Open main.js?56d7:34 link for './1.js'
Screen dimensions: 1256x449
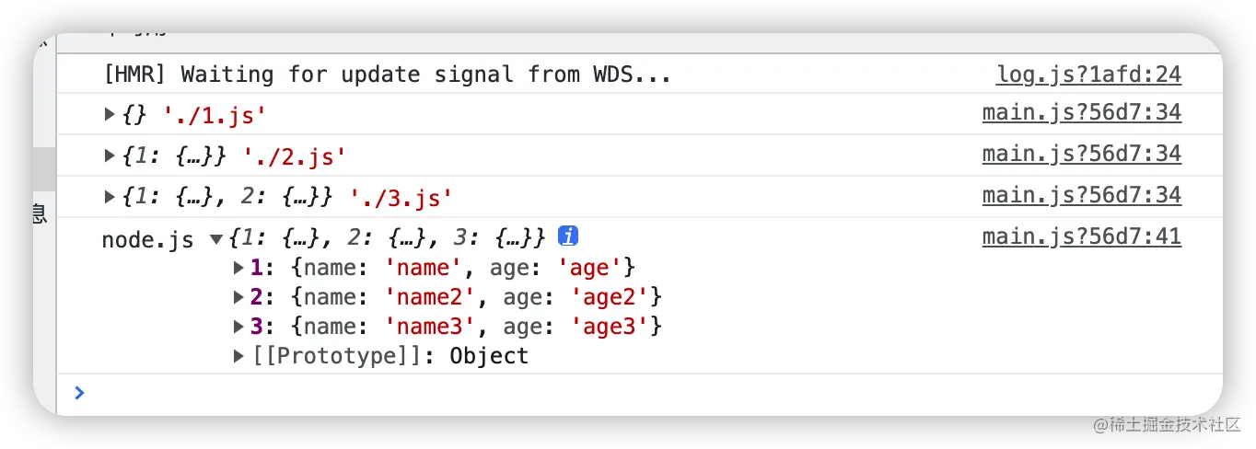[x=1082, y=113]
